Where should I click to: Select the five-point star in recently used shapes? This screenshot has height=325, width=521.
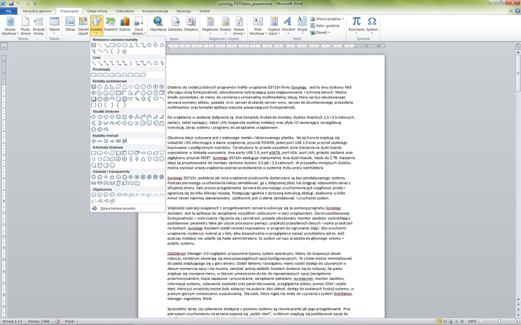[x=125, y=51]
